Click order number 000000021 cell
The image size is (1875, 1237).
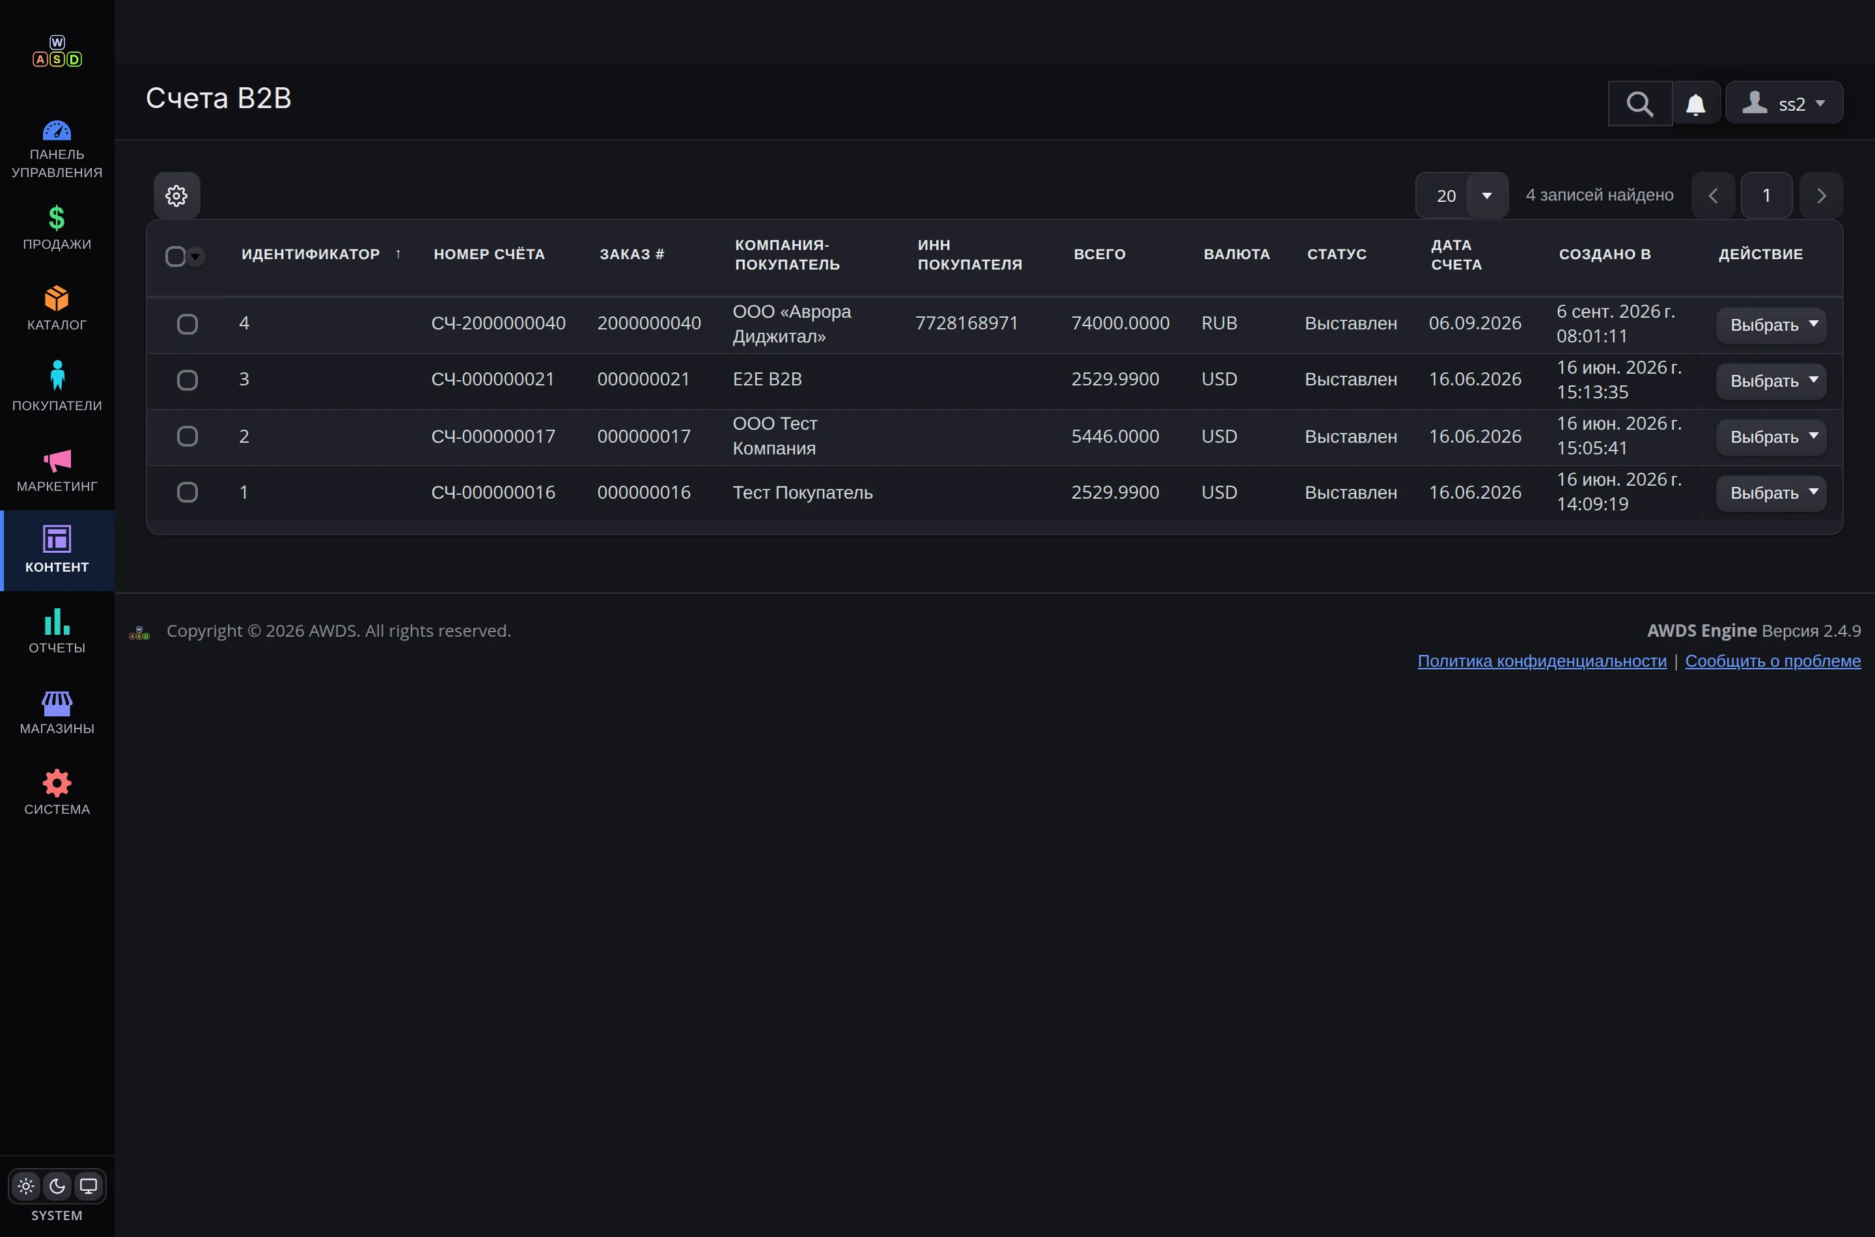644,380
